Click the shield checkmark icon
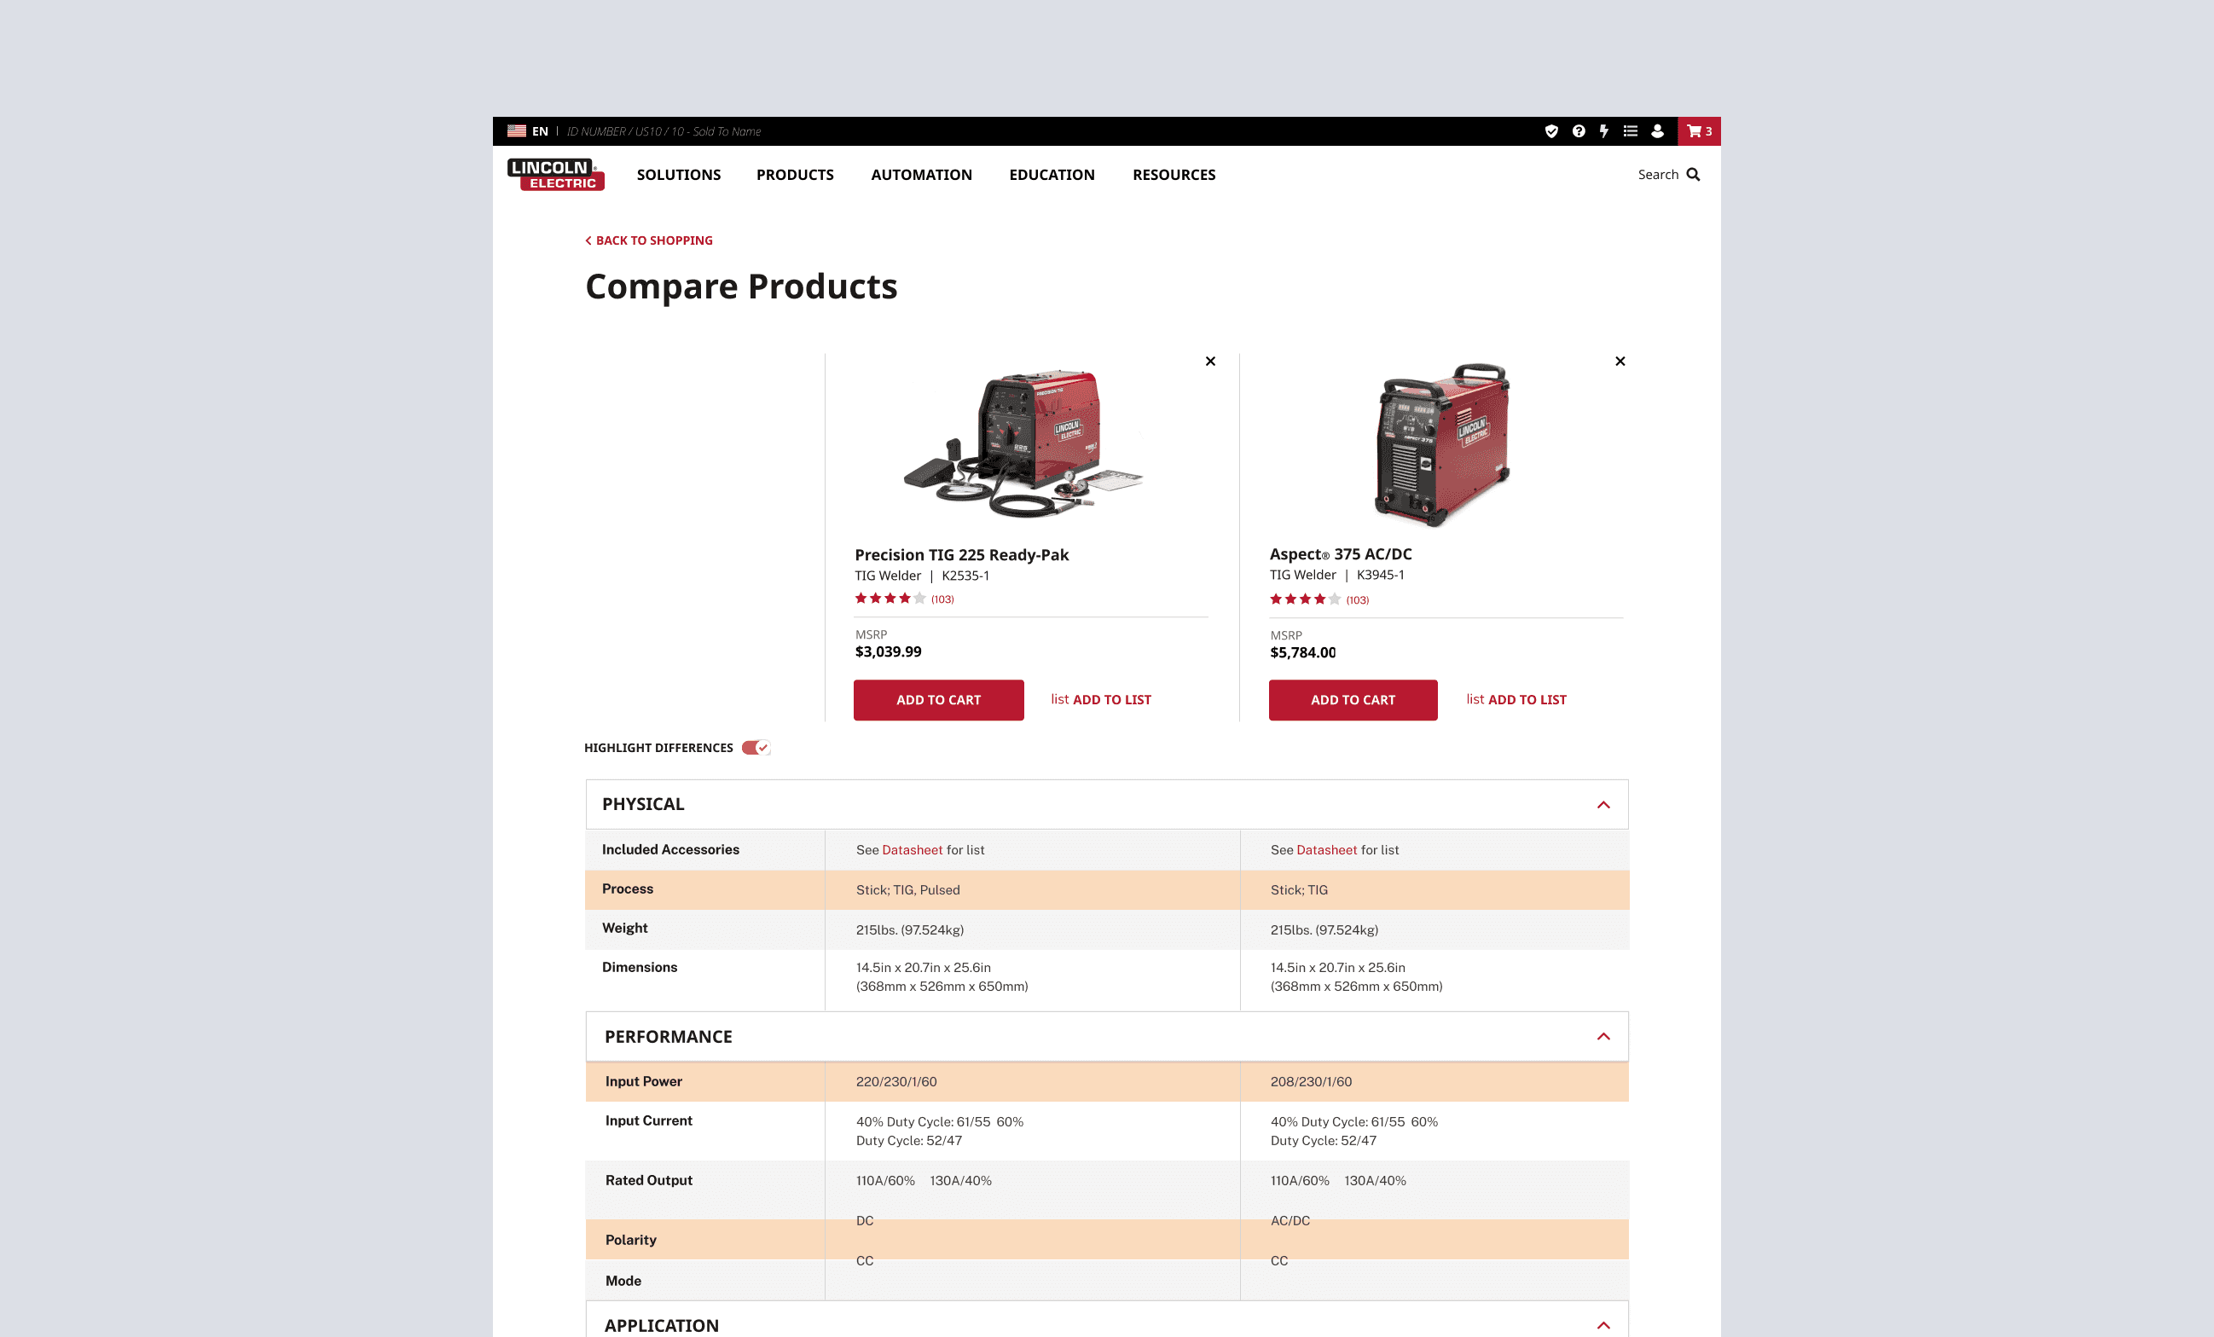The image size is (2214, 1337). (1550, 131)
